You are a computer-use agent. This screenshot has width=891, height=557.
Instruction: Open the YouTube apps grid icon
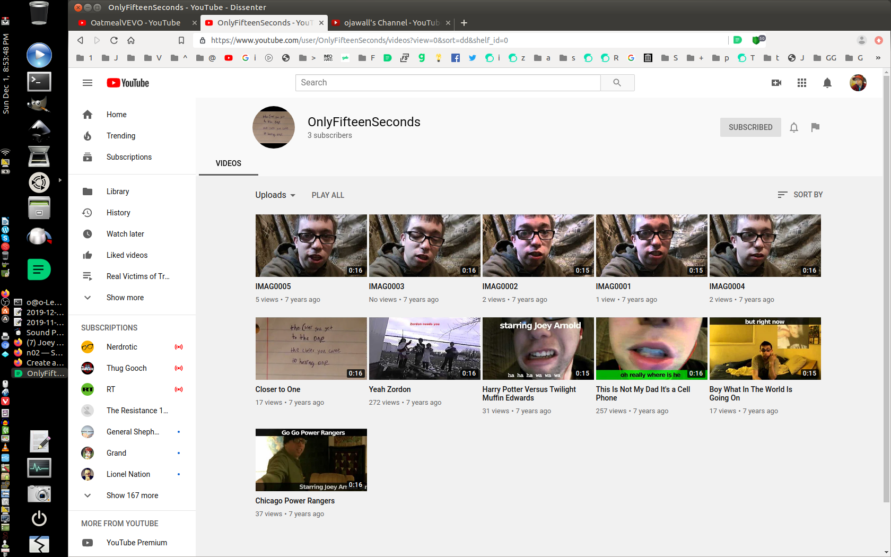(801, 83)
